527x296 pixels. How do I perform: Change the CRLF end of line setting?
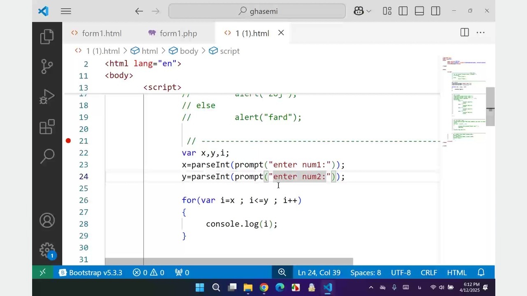(429, 273)
